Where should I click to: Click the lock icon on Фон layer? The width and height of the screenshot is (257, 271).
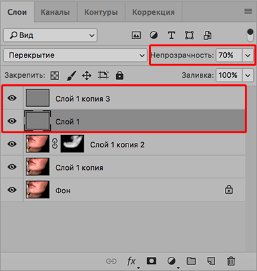tap(229, 190)
